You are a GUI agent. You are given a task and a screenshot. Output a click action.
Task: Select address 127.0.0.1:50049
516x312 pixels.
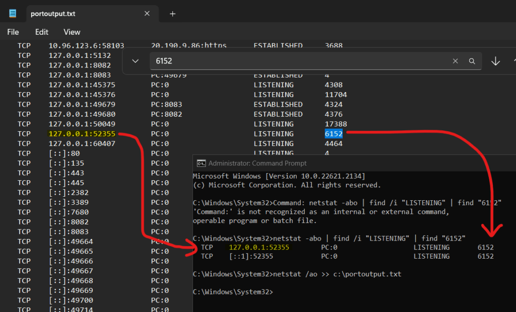tap(82, 124)
